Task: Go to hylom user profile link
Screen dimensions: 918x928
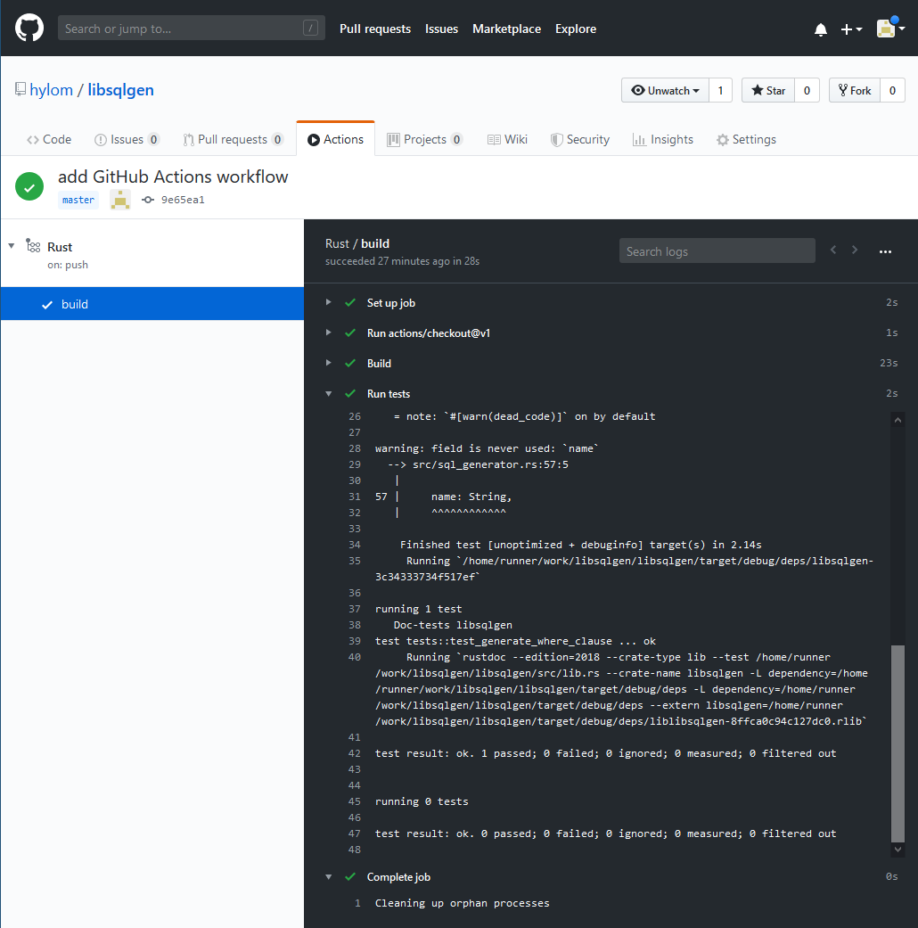Action: point(52,90)
